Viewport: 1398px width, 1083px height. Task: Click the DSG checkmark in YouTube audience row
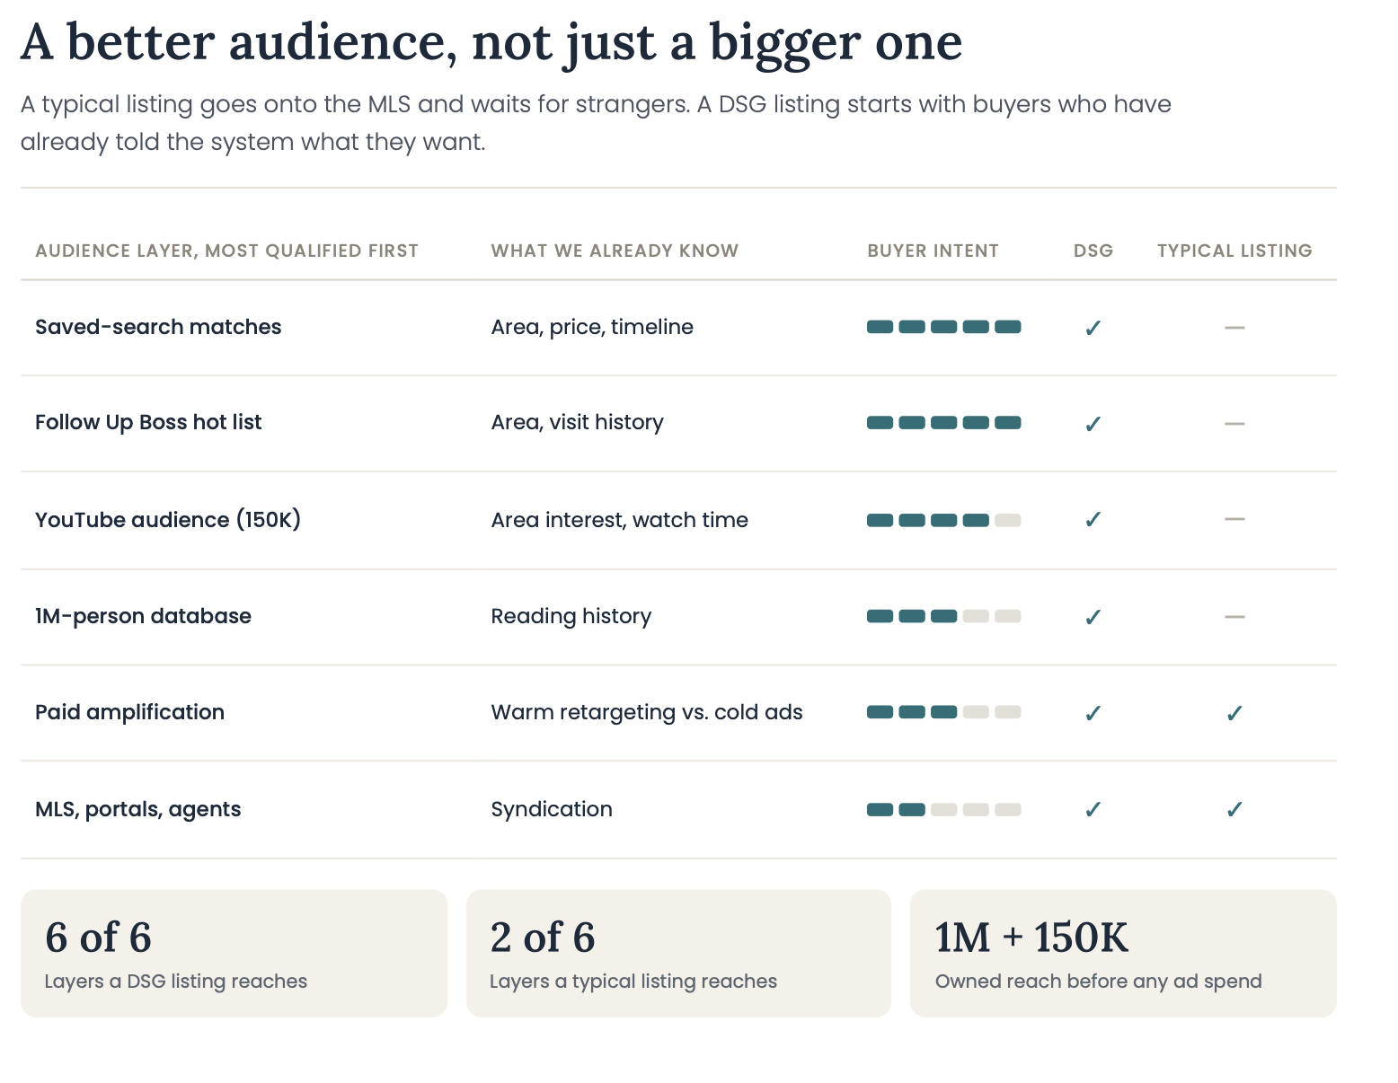[x=1093, y=520]
